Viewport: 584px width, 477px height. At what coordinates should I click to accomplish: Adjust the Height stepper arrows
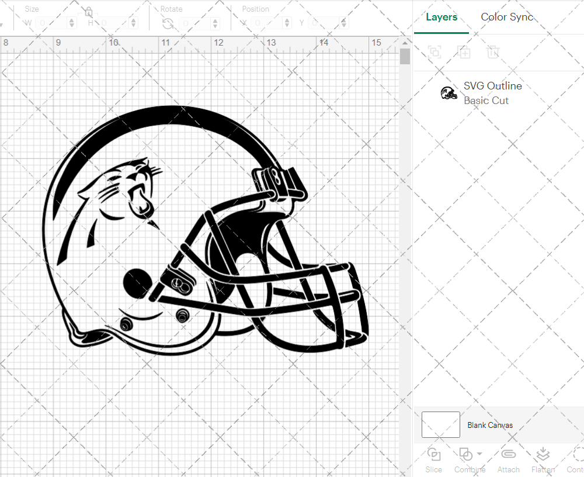coord(134,23)
